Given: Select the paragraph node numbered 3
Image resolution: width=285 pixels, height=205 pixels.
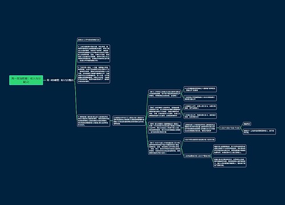Looking at the screenshot, I should (93, 121).
